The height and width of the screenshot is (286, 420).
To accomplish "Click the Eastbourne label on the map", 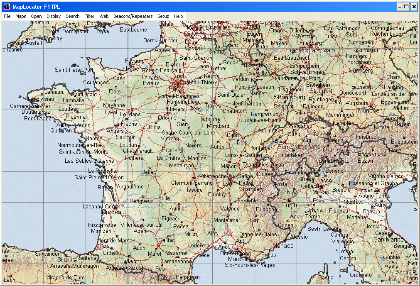I will click(x=133, y=30).
